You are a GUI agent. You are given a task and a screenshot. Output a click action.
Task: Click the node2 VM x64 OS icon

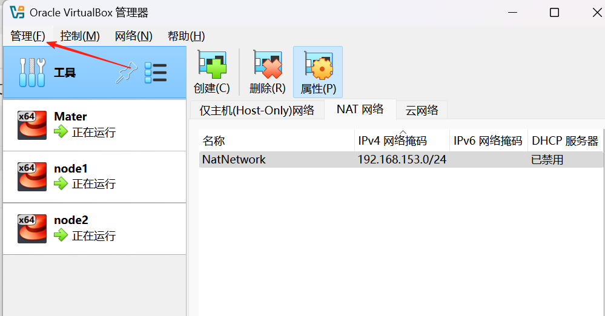tap(32, 228)
